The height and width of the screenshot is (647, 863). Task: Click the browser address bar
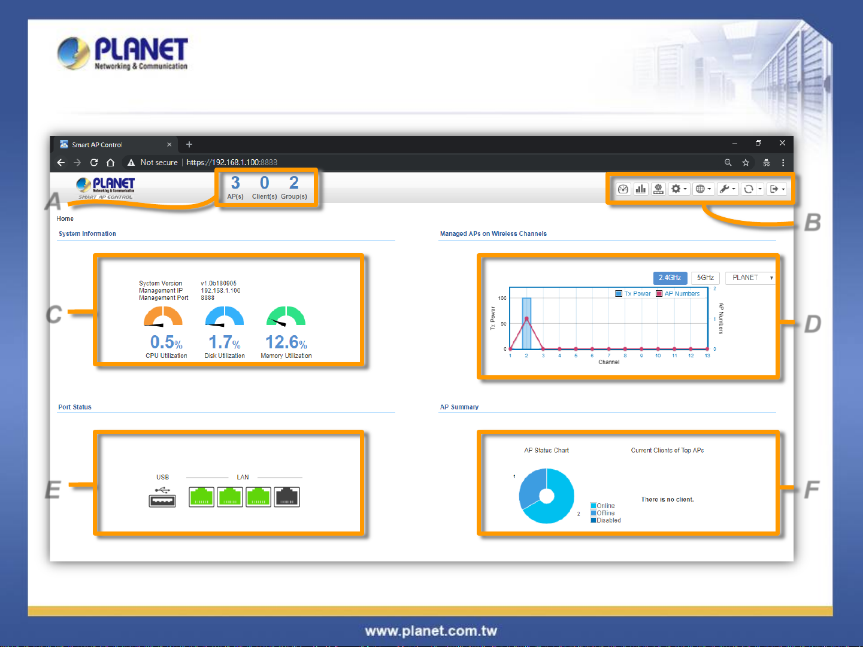[x=419, y=162]
